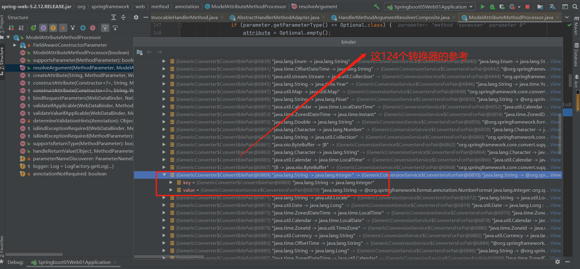Click the Search Everywhere magnifier icon

click(575, 7)
